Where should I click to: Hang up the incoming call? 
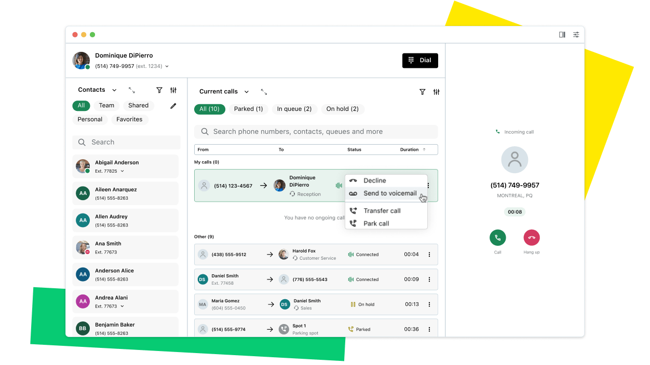pyautogui.click(x=531, y=237)
